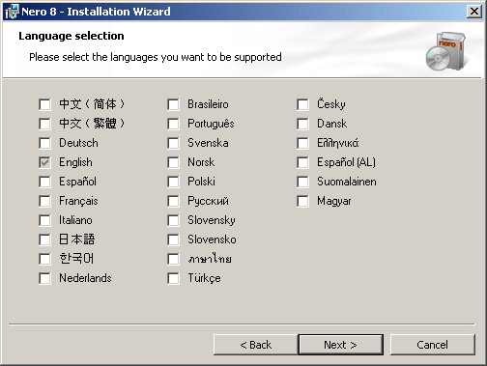
Task: Cancel the installation wizard
Action: (x=433, y=345)
